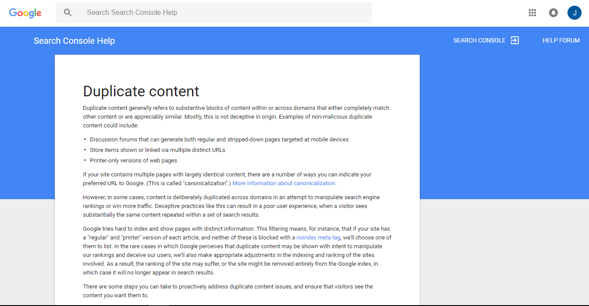The image size is (589, 306).
Task: Click the SEARCH CONSOLE text link
Action: [479, 40]
